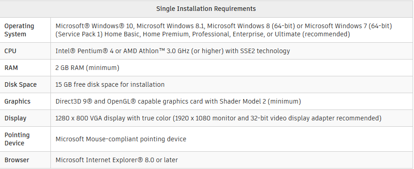Click the 2 GB RAM minimum text
Image resolution: width=414 pixels, height=169 pixels.
tap(87, 68)
